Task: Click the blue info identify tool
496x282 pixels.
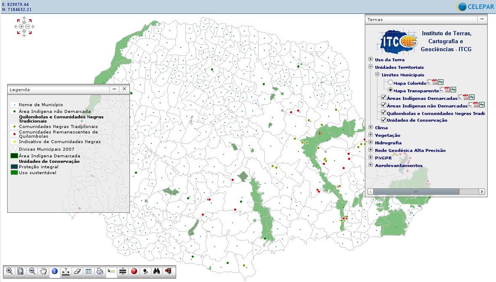Action: coord(55,272)
